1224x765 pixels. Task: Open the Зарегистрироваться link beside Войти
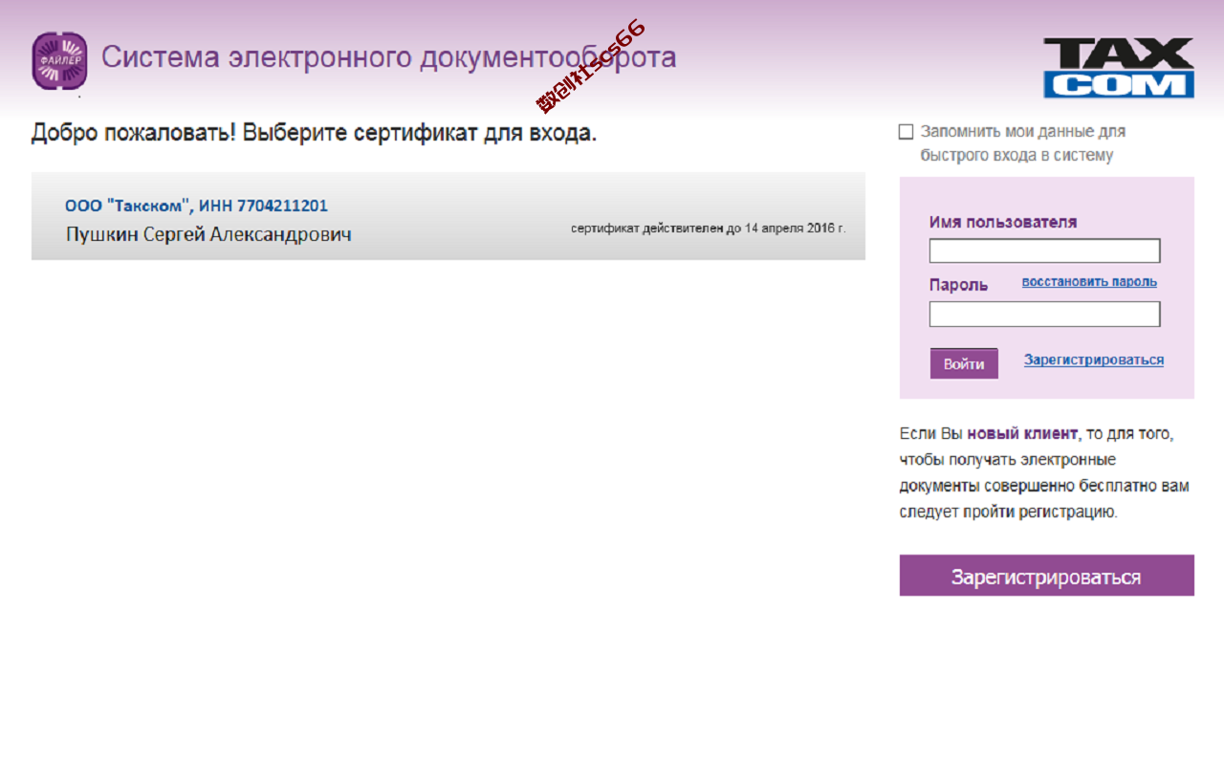pyautogui.click(x=1094, y=361)
